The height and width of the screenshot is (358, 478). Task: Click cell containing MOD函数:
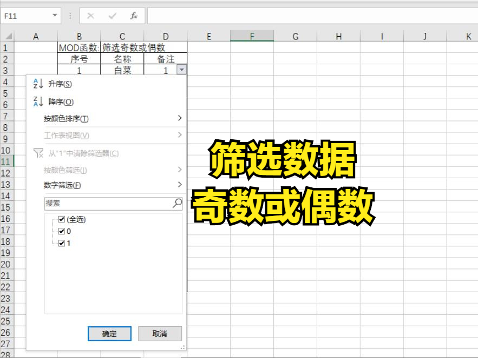pos(79,48)
